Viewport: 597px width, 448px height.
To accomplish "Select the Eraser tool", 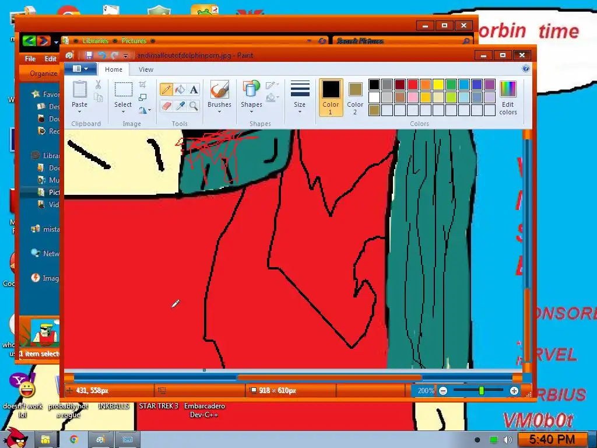I will coord(166,106).
